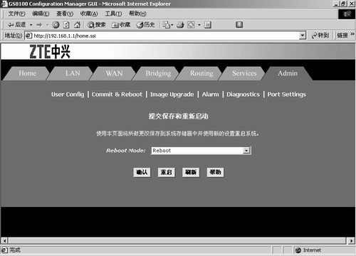Click the Reboot (重启) button

pyautogui.click(x=167, y=172)
